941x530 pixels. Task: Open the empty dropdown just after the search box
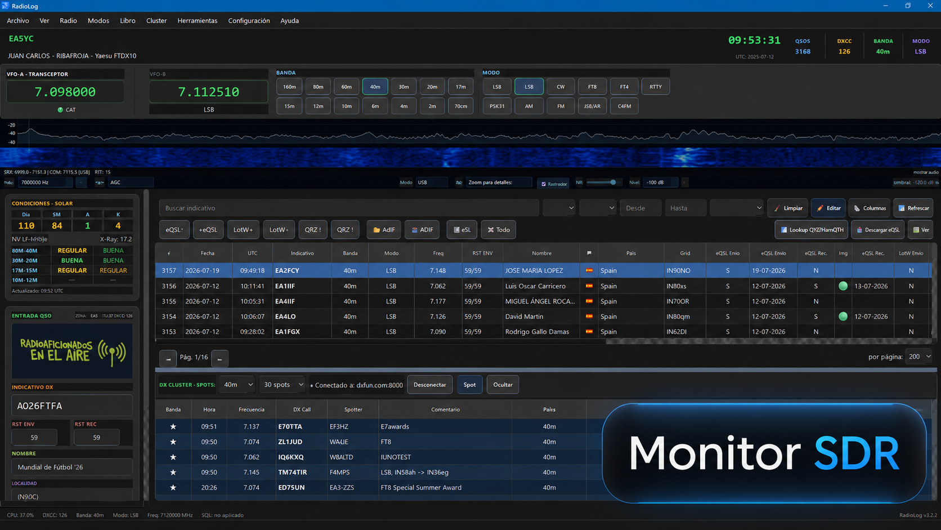(x=559, y=208)
